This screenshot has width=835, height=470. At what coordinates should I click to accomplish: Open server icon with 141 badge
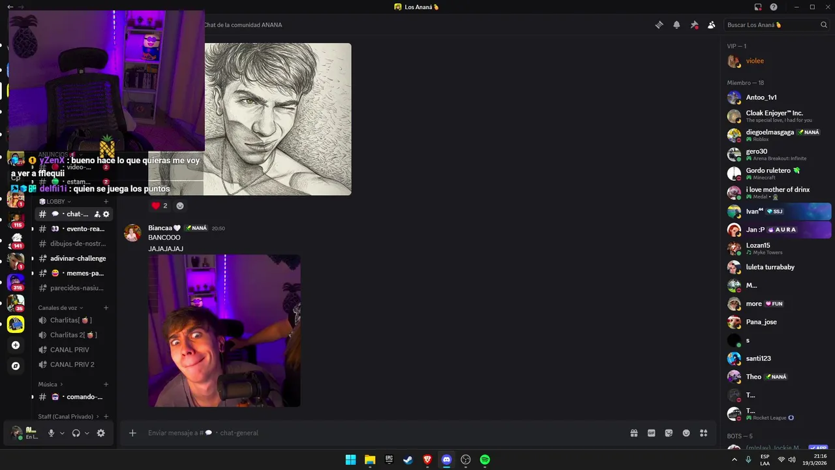(x=16, y=241)
